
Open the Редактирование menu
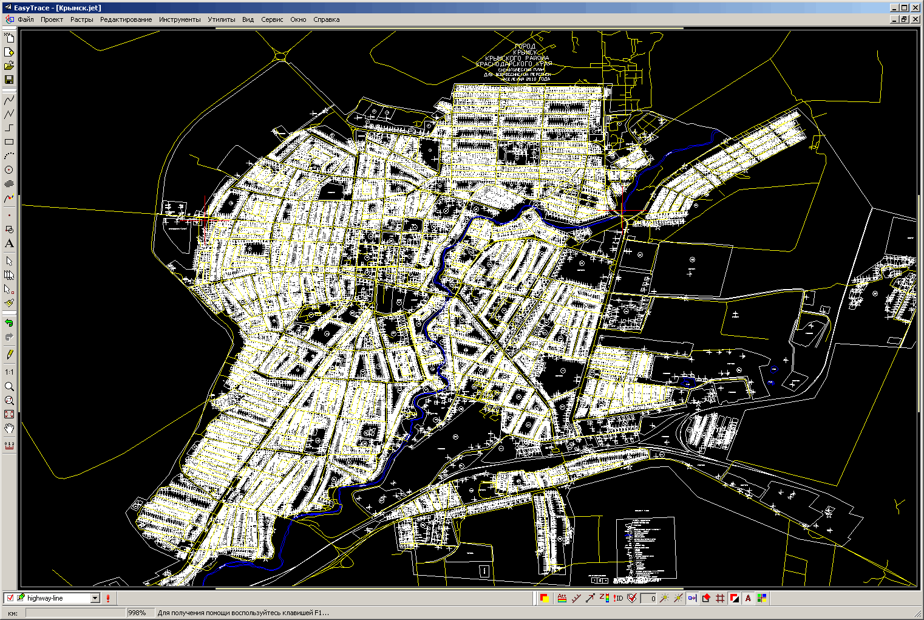[126, 19]
